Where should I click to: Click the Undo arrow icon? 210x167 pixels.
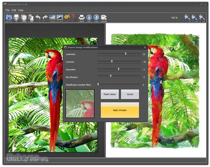point(38,18)
